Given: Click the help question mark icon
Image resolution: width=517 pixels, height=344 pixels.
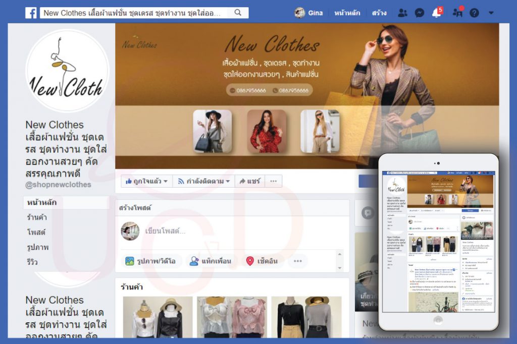Looking at the screenshot, I should (x=474, y=13).
